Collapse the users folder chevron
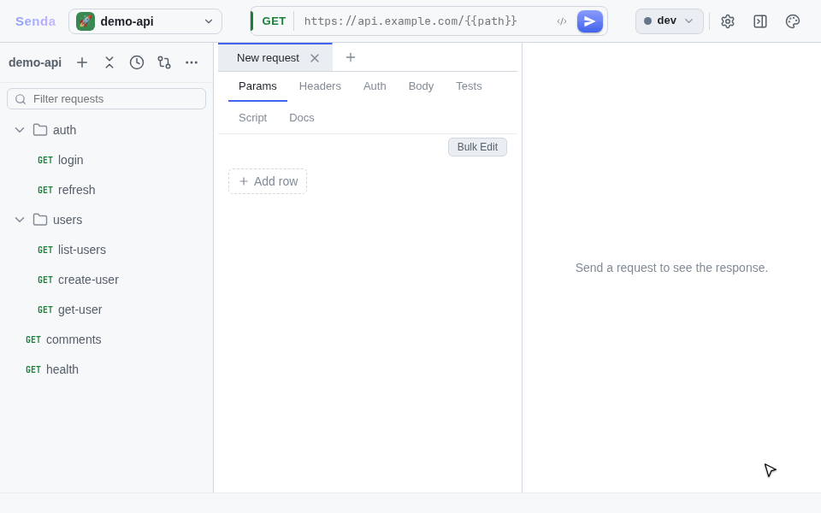 point(20,220)
